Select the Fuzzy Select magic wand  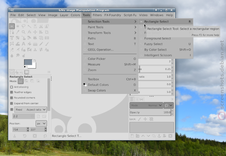pyautogui.click(x=29, y=26)
